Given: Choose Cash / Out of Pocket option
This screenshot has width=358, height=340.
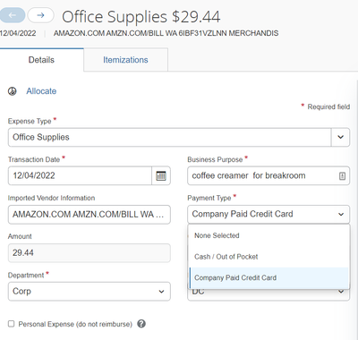Looking at the screenshot, I should click(268, 257).
